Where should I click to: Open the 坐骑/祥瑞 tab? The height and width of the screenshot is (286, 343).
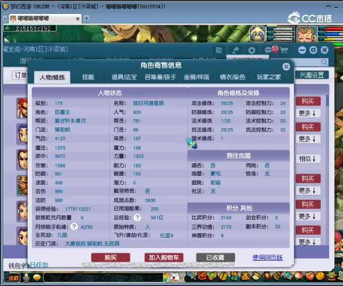[x=196, y=77]
